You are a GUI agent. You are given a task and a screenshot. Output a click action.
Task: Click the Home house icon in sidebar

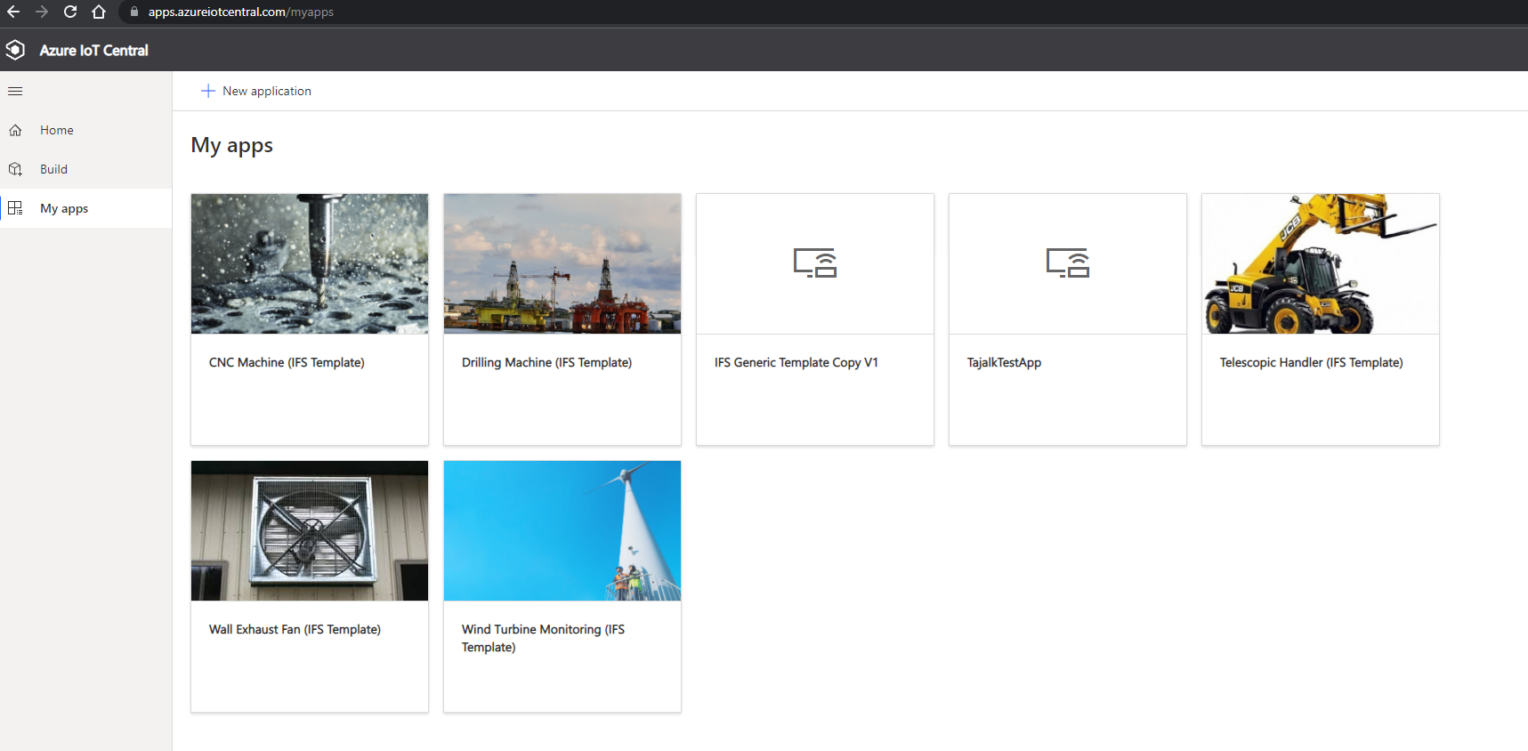[x=15, y=130]
